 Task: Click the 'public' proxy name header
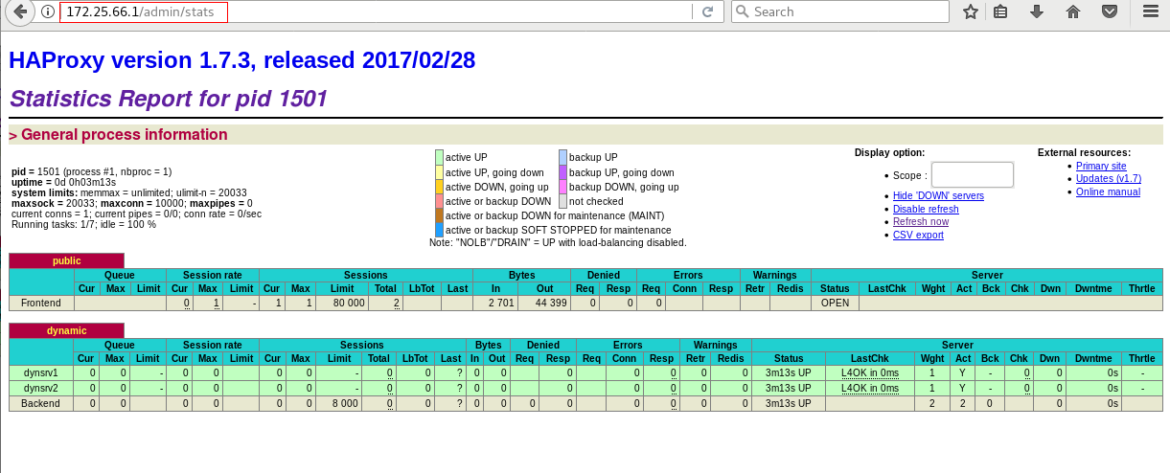point(67,260)
